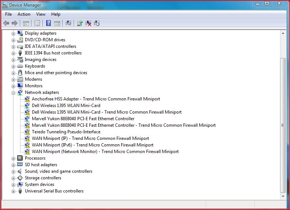
Task: Click the System devices category icon
Action: (20, 184)
